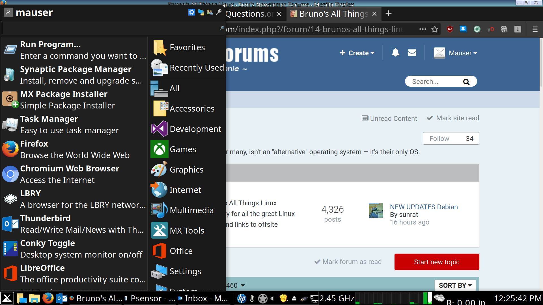The height and width of the screenshot is (305, 543).
Task: Click the menu search text field
Action: point(113,28)
